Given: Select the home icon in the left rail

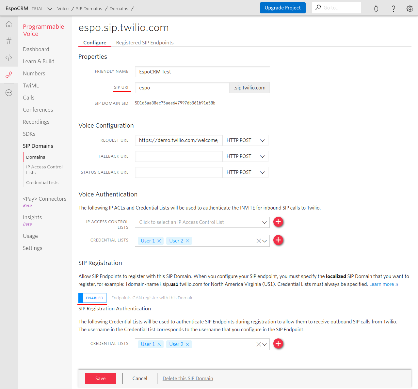Looking at the screenshot, I should point(9,24).
